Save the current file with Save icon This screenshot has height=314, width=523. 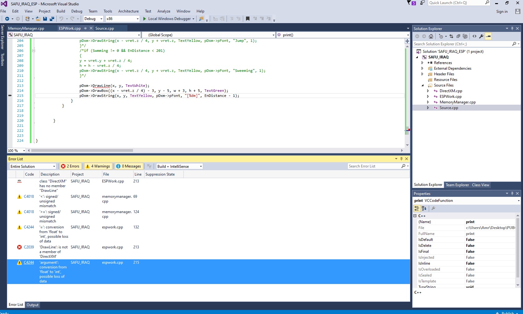(x=45, y=19)
